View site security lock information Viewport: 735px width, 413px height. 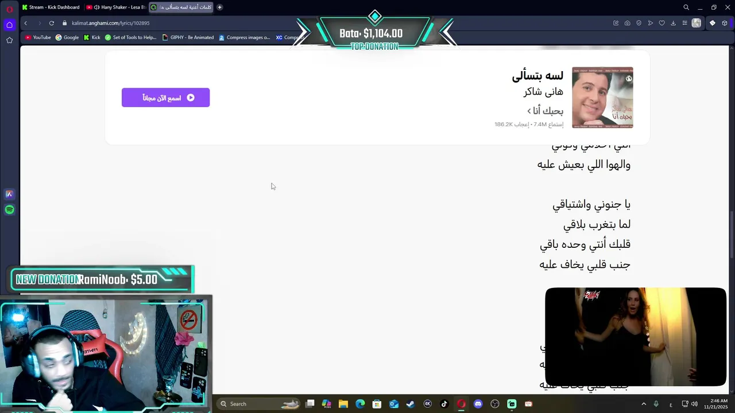coord(65,23)
